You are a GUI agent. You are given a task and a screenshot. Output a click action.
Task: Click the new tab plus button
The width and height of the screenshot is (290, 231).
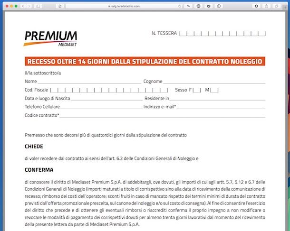click(286, 7)
